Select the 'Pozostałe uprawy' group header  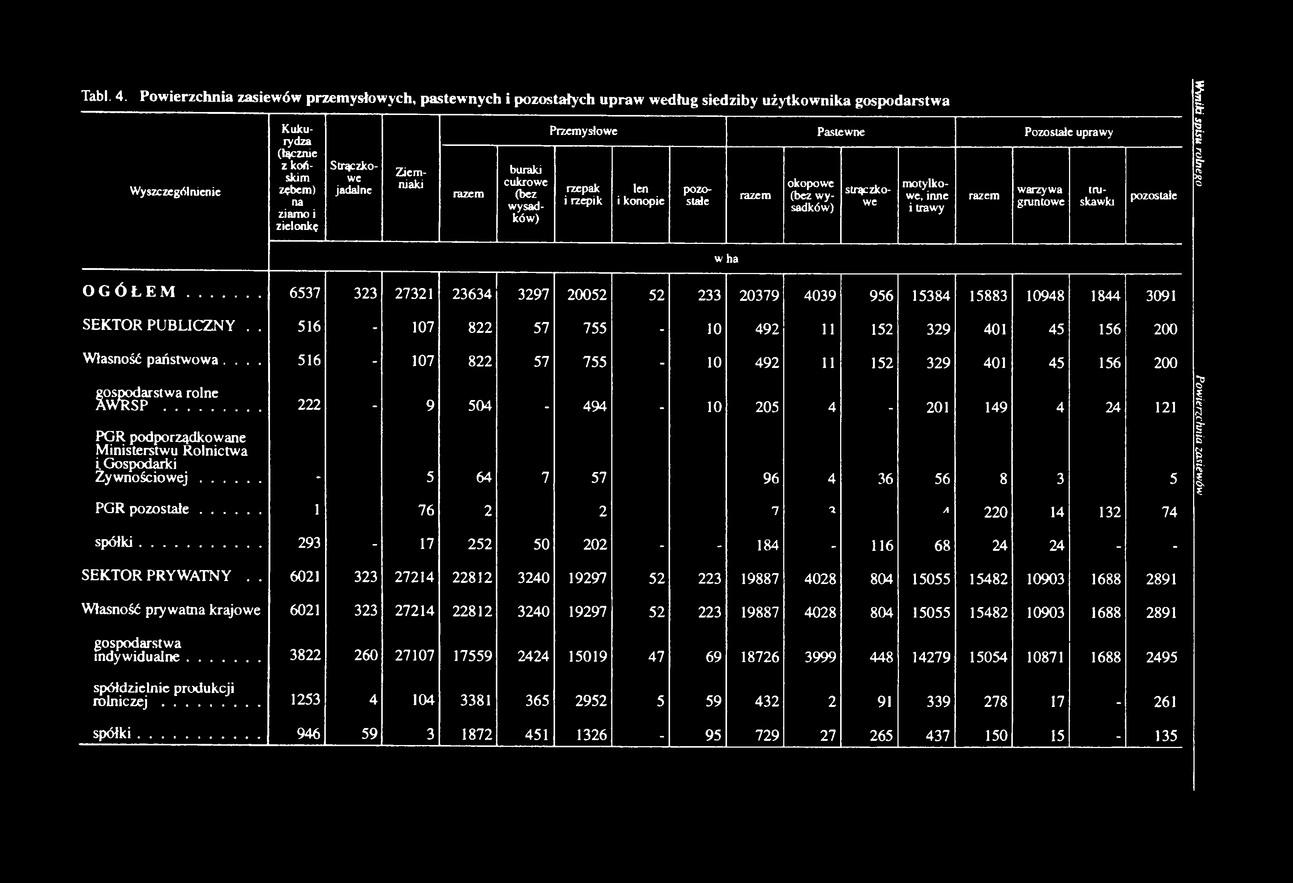(1069, 132)
